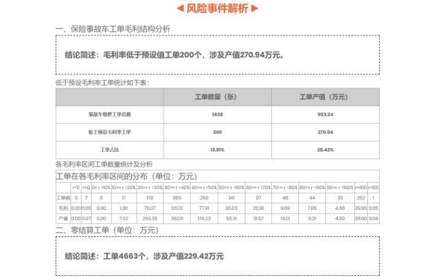
Task: Select the 工单数 row label
Action: pyautogui.click(x=63, y=198)
